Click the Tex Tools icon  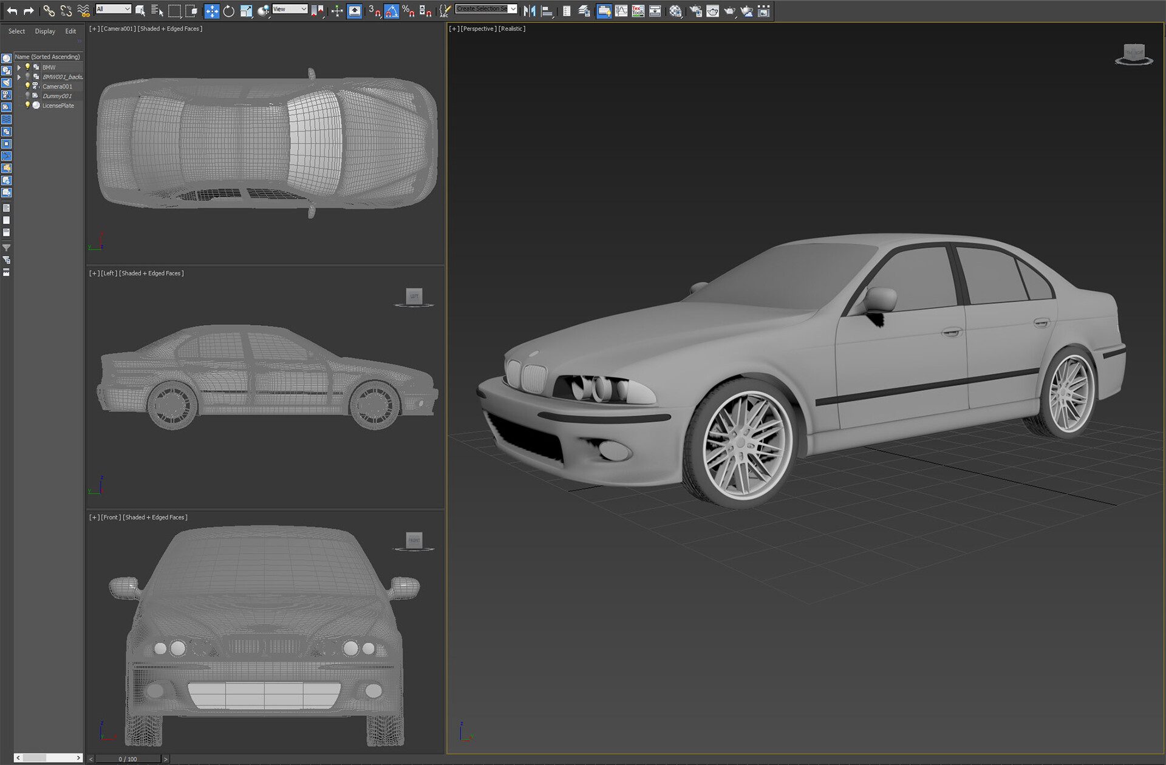tap(638, 11)
